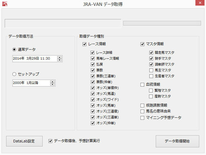Viewport: 206px width, 155px height.
Task: Decrease the 2014年 date using down spinner arrow
Action: [60, 60]
